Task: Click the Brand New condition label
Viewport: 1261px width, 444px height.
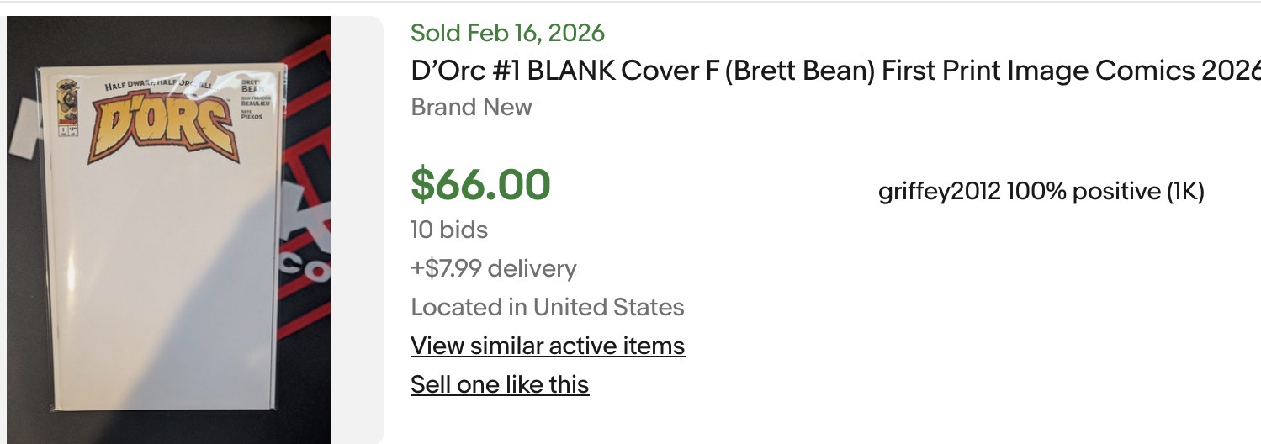Action: tap(471, 108)
